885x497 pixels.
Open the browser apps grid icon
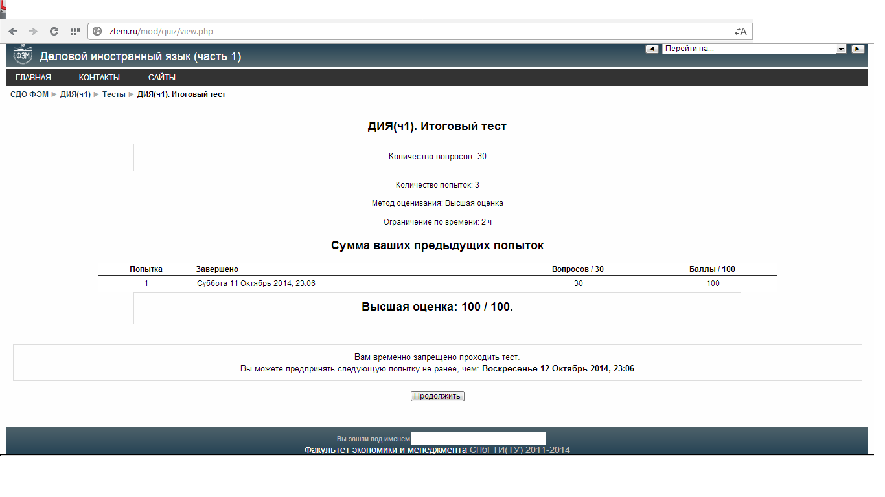(x=75, y=31)
